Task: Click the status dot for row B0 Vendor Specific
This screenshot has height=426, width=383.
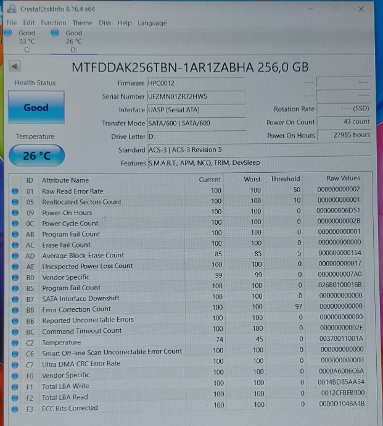Action: (x=15, y=277)
